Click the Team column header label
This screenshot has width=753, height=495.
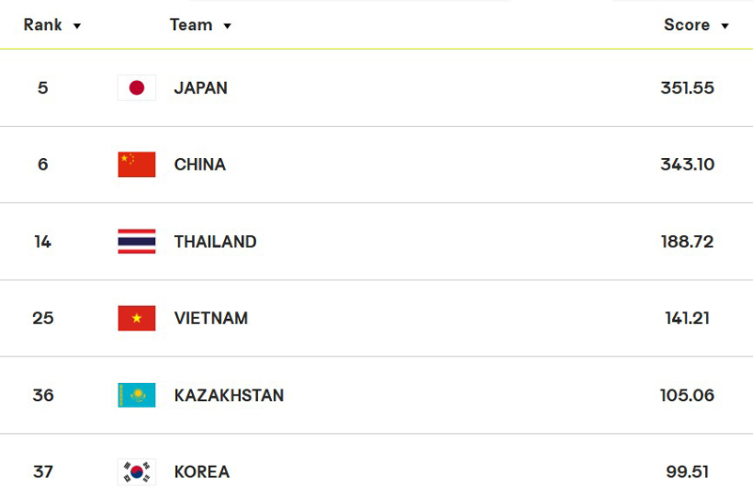click(191, 25)
